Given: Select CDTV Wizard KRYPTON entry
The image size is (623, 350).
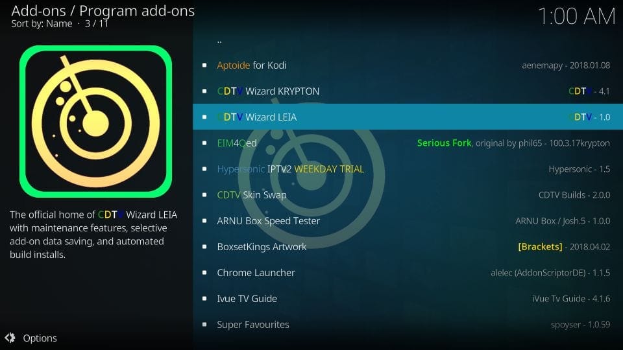Looking at the screenshot, I should (x=408, y=91).
